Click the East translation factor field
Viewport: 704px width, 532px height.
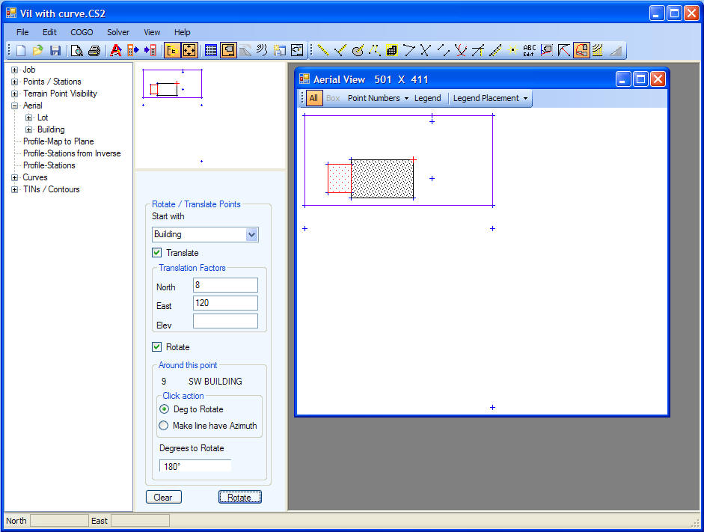pyautogui.click(x=225, y=303)
